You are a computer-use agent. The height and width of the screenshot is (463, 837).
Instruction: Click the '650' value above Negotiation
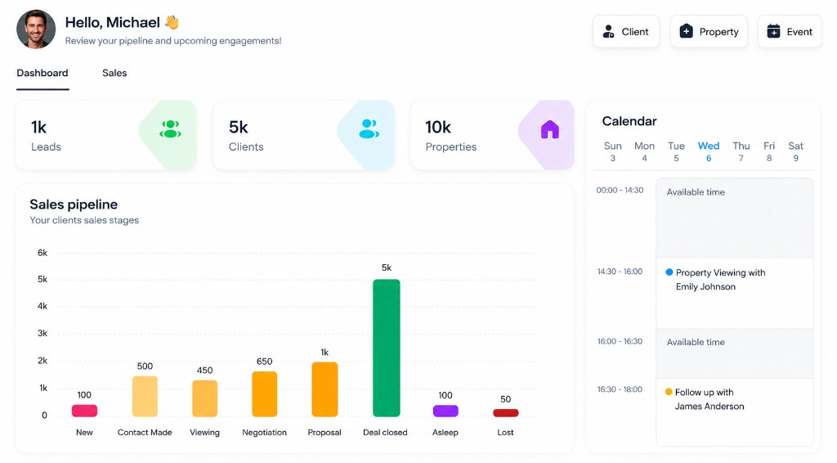coord(264,362)
